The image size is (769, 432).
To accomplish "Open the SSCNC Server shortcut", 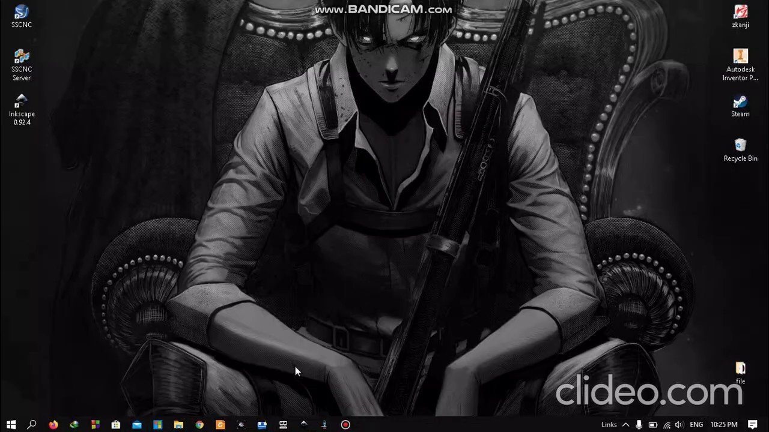I will [22, 65].
